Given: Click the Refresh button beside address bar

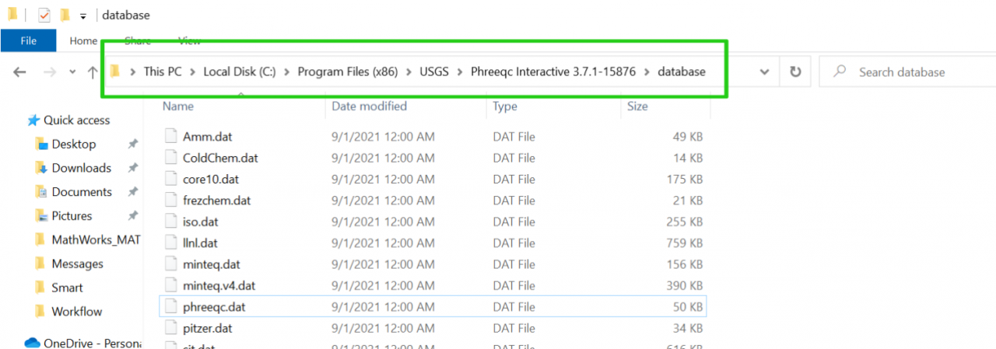Looking at the screenshot, I should (x=794, y=72).
